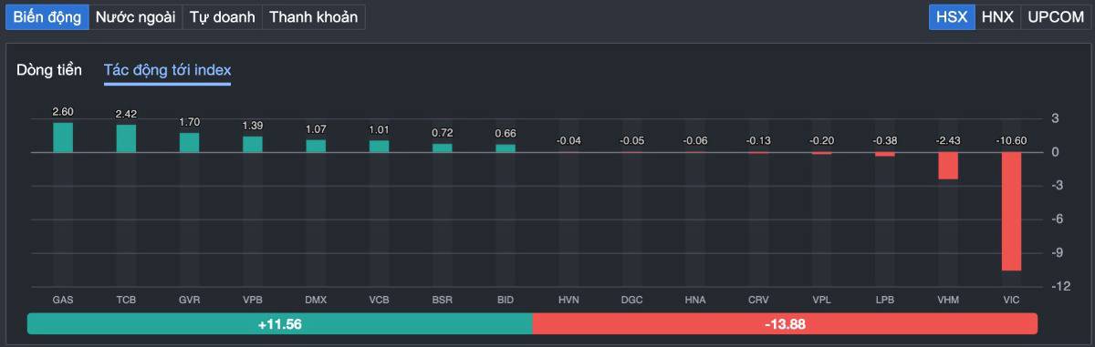This screenshot has width=1095, height=347.
Task: Select the Biến động tab
Action: 47,16
